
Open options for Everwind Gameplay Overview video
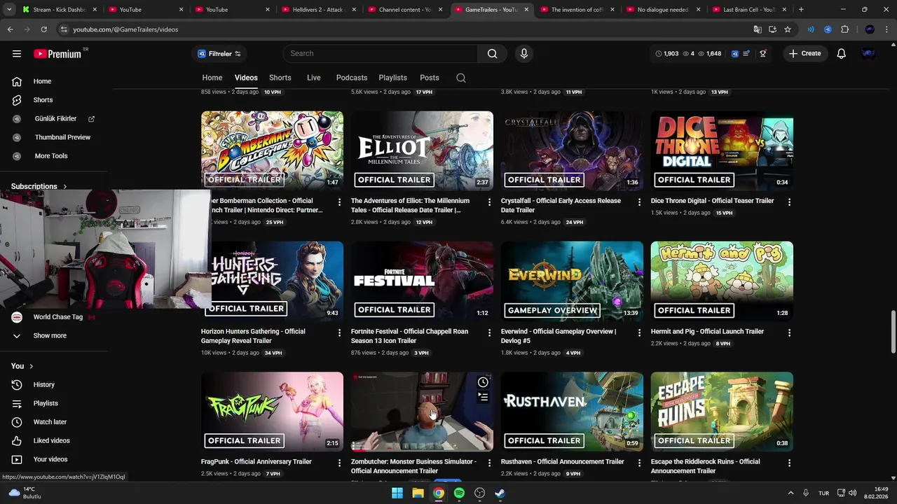click(639, 332)
